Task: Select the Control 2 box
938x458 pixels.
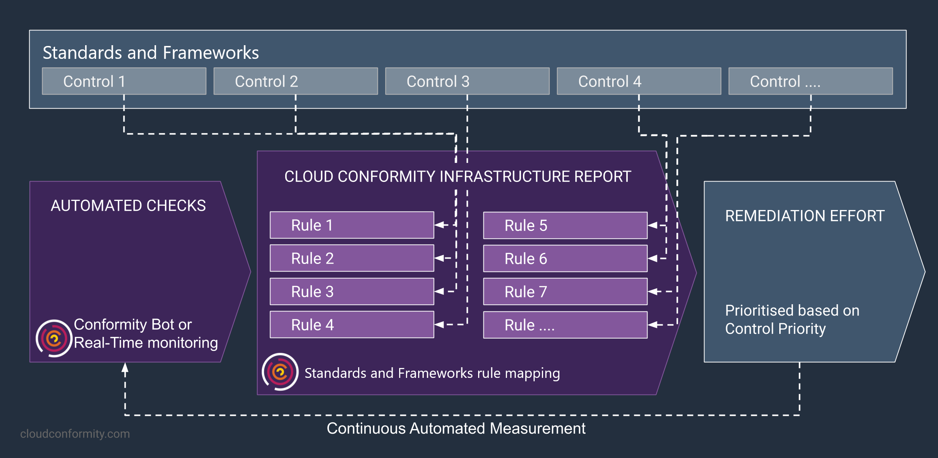Action: coord(296,81)
